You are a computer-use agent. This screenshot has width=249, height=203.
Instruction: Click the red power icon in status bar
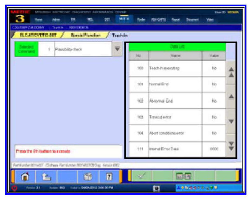click(x=15, y=188)
